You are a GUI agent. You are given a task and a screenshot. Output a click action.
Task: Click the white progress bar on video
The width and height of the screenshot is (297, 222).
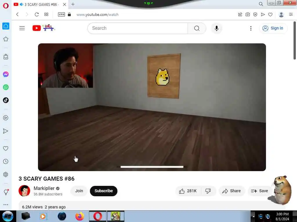pos(152,167)
